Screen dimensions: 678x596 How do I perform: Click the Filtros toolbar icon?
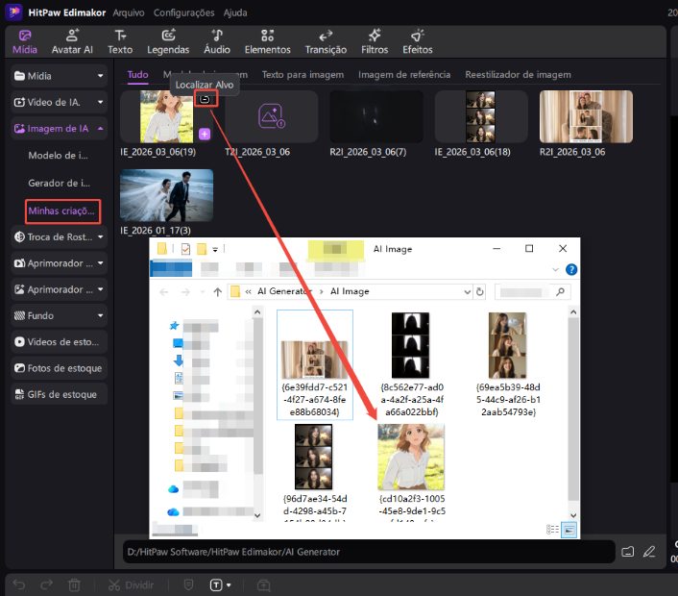pos(375,41)
